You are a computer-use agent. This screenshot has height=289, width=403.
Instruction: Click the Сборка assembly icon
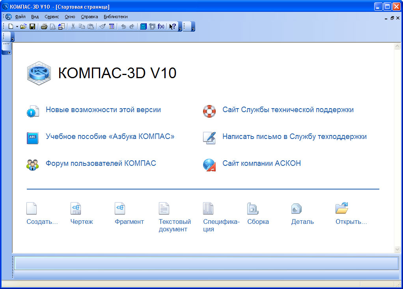coord(253,208)
